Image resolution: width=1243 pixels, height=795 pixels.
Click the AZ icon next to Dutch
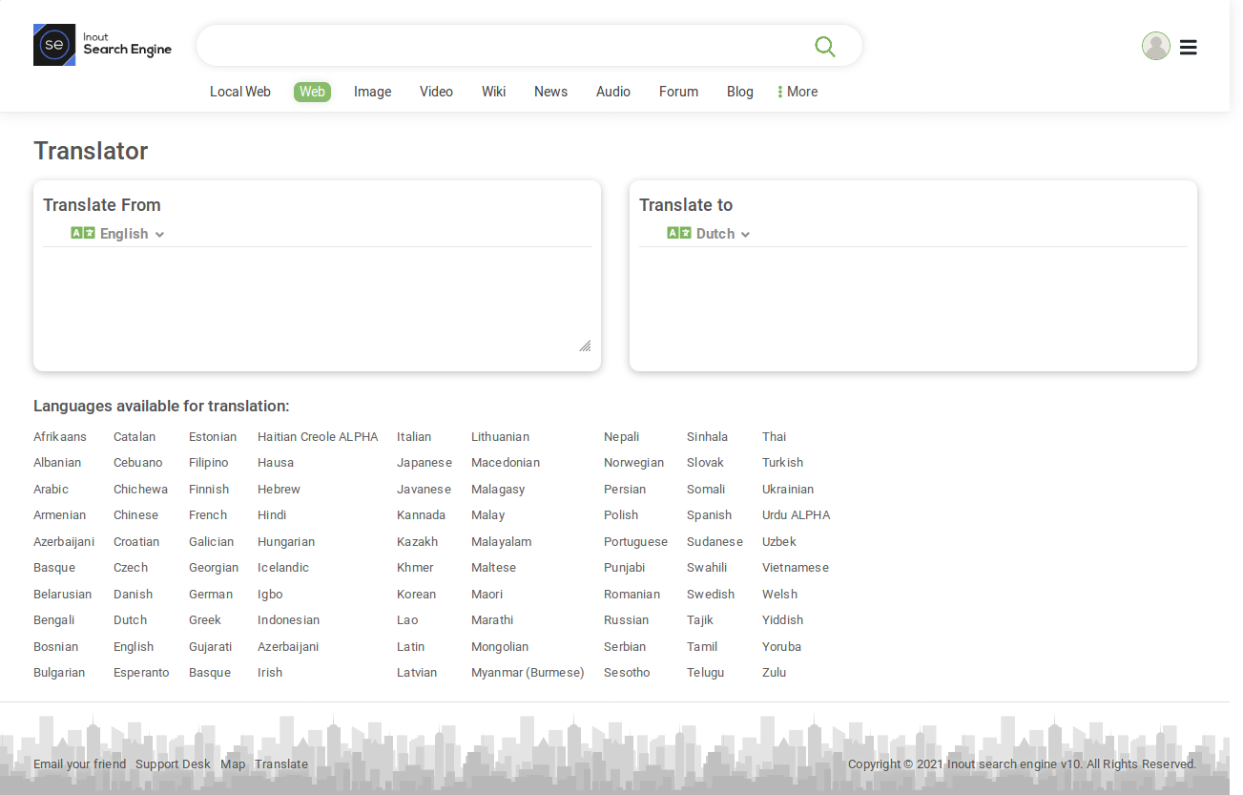[x=678, y=233]
